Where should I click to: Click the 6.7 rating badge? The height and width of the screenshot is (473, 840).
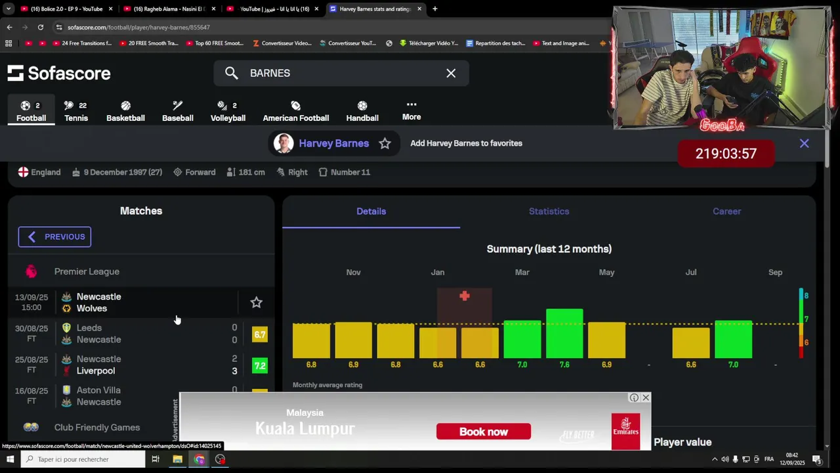pos(260,334)
